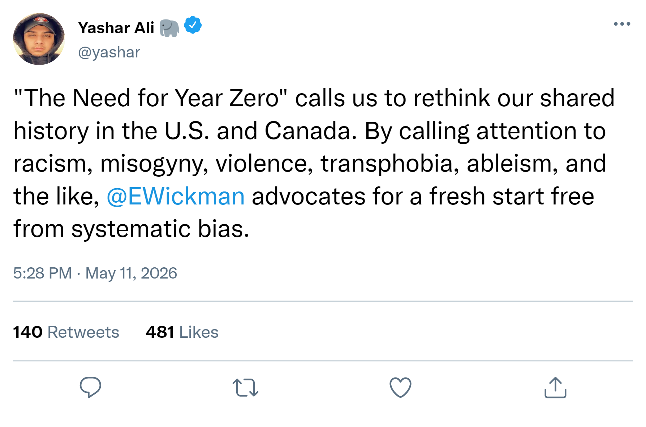Viewport: 646px width, 427px height.
Task: Click the blue verified checkmark badge
Action: click(x=193, y=25)
